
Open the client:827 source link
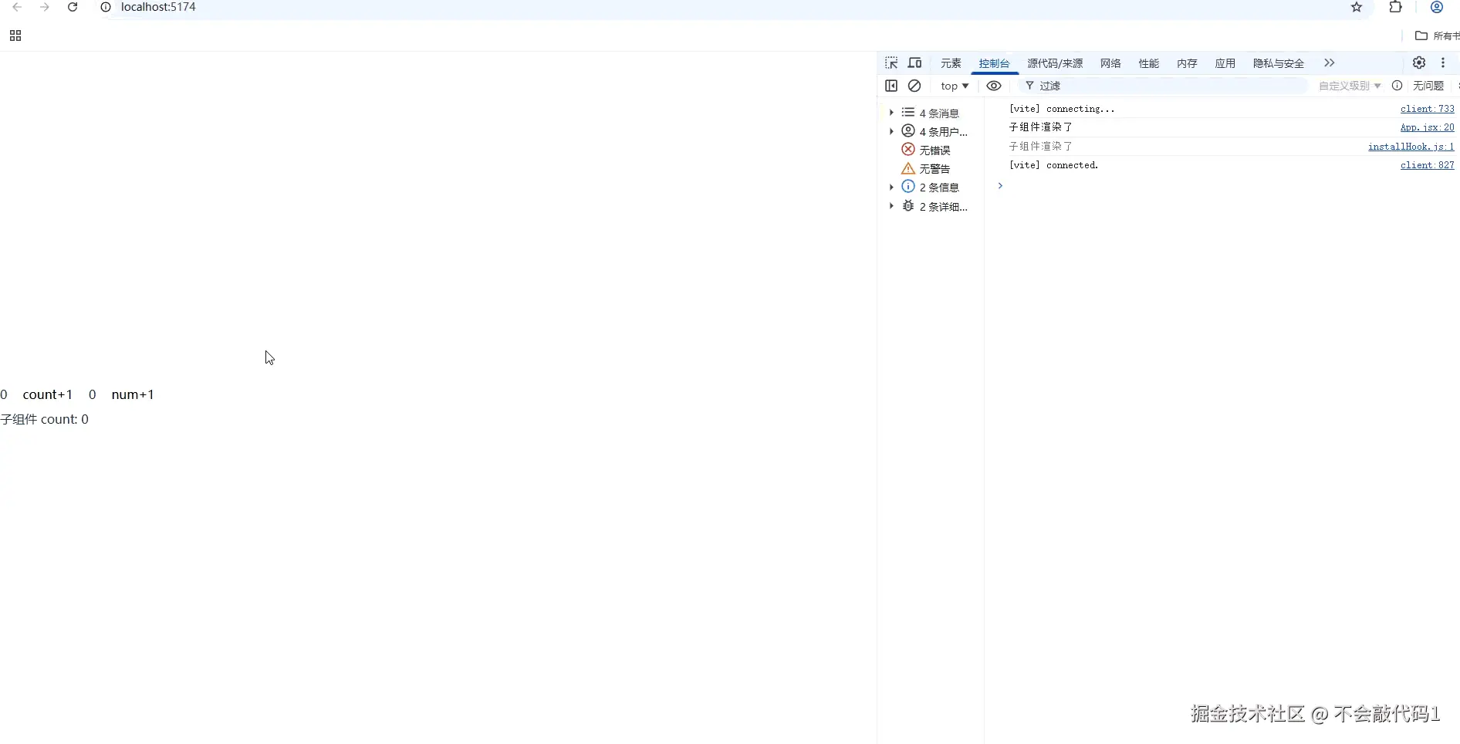(x=1427, y=165)
